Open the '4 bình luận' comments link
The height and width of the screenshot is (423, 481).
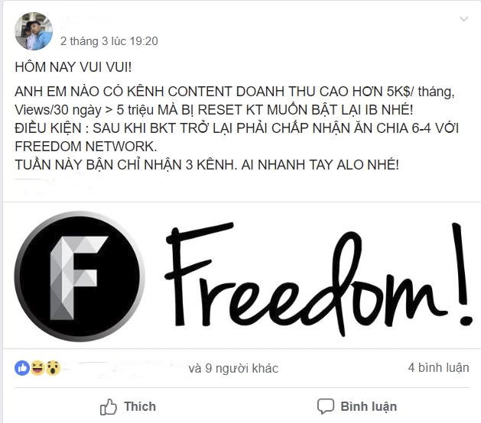tap(438, 367)
